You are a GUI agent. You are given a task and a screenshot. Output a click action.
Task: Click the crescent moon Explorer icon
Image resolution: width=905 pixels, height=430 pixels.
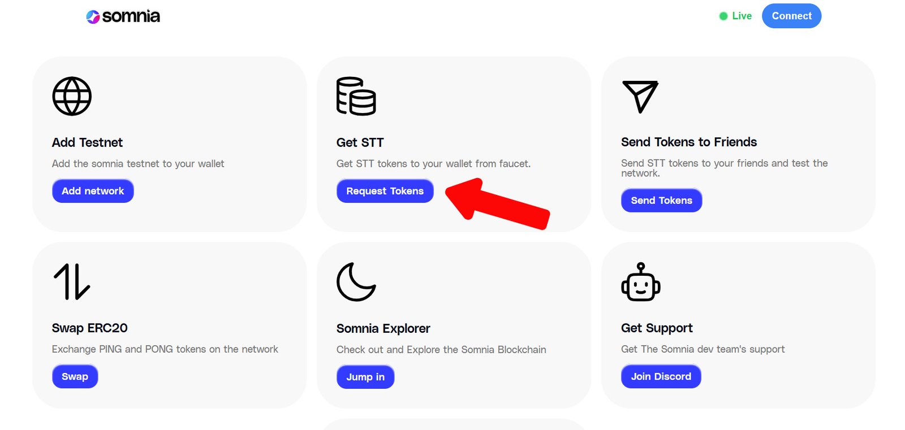[x=356, y=281]
